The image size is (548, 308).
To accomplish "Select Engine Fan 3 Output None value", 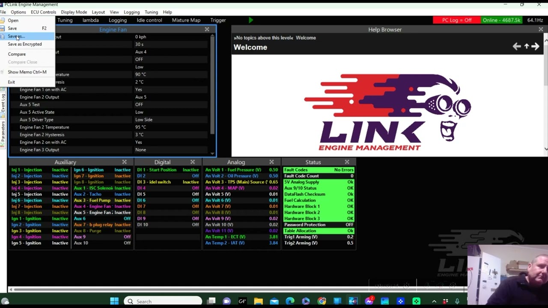I will click(140, 150).
